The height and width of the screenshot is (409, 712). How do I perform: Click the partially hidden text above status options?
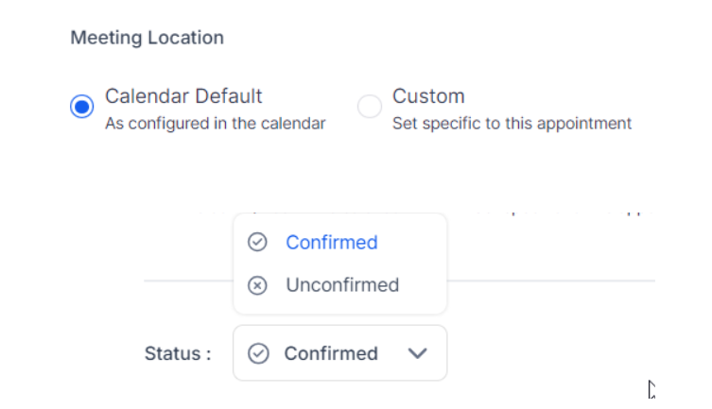point(567,213)
